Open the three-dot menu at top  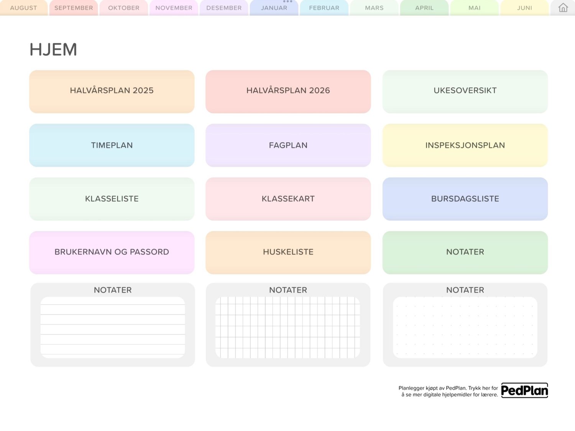287,2
